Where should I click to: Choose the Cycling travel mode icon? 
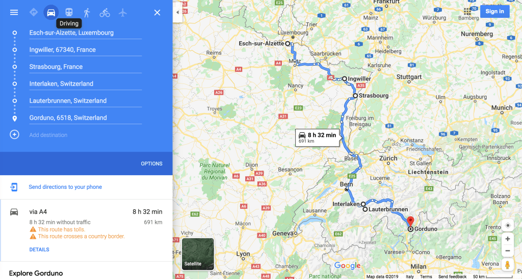tap(105, 13)
